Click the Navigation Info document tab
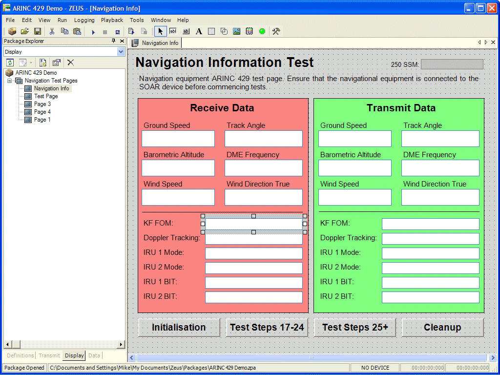The width and height of the screenshot is (500, 375). [x=156, y=43]
